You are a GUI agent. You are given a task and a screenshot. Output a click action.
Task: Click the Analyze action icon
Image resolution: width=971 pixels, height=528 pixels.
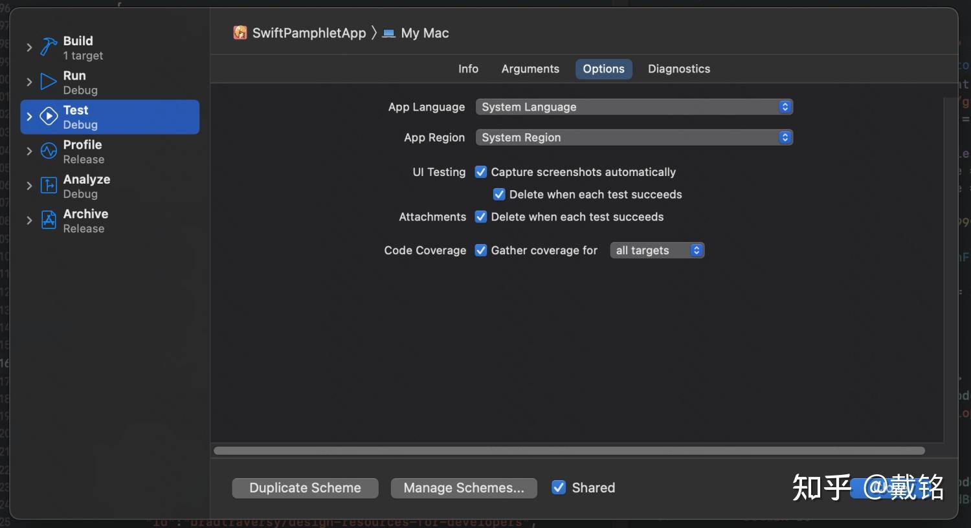tap(49, 186)
